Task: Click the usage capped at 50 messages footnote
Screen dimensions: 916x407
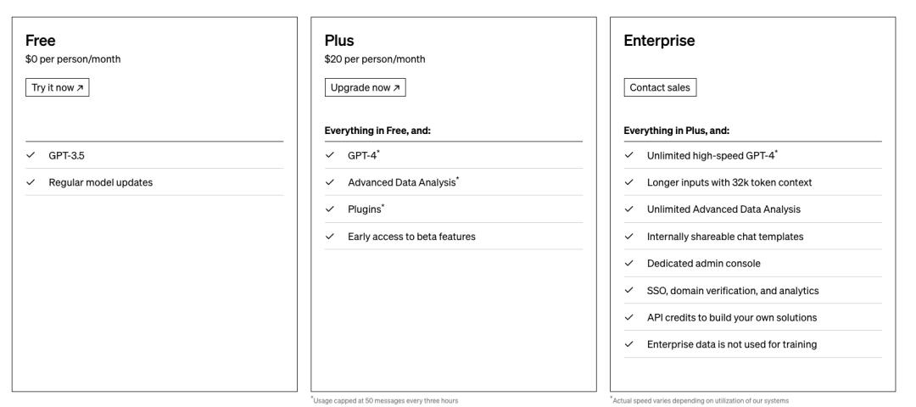Action: [x=384, y=400]
